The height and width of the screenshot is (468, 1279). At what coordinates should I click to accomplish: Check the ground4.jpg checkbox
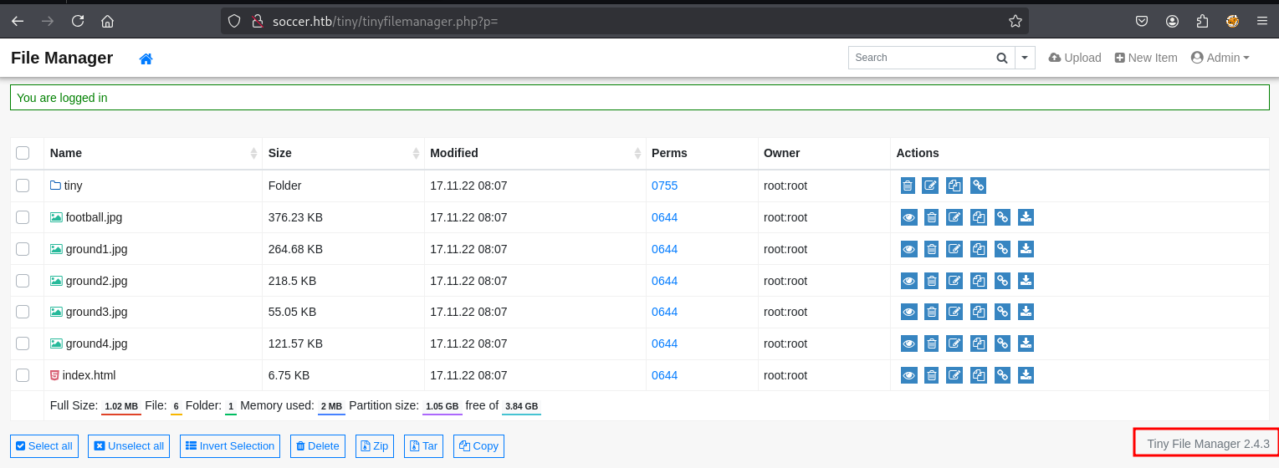[23, 343]
